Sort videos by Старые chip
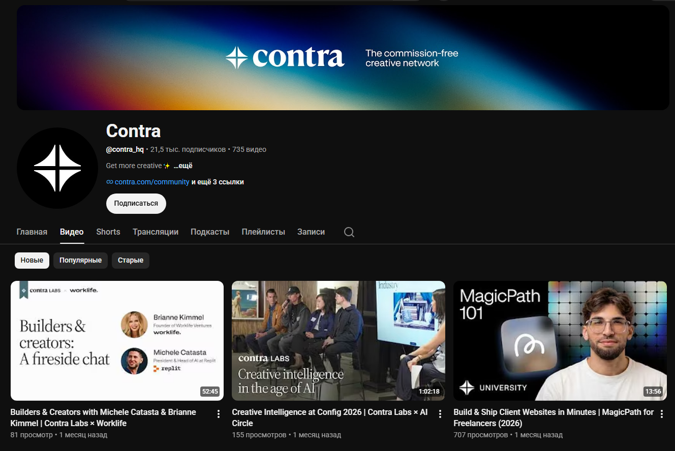 [x=131, y=261]
